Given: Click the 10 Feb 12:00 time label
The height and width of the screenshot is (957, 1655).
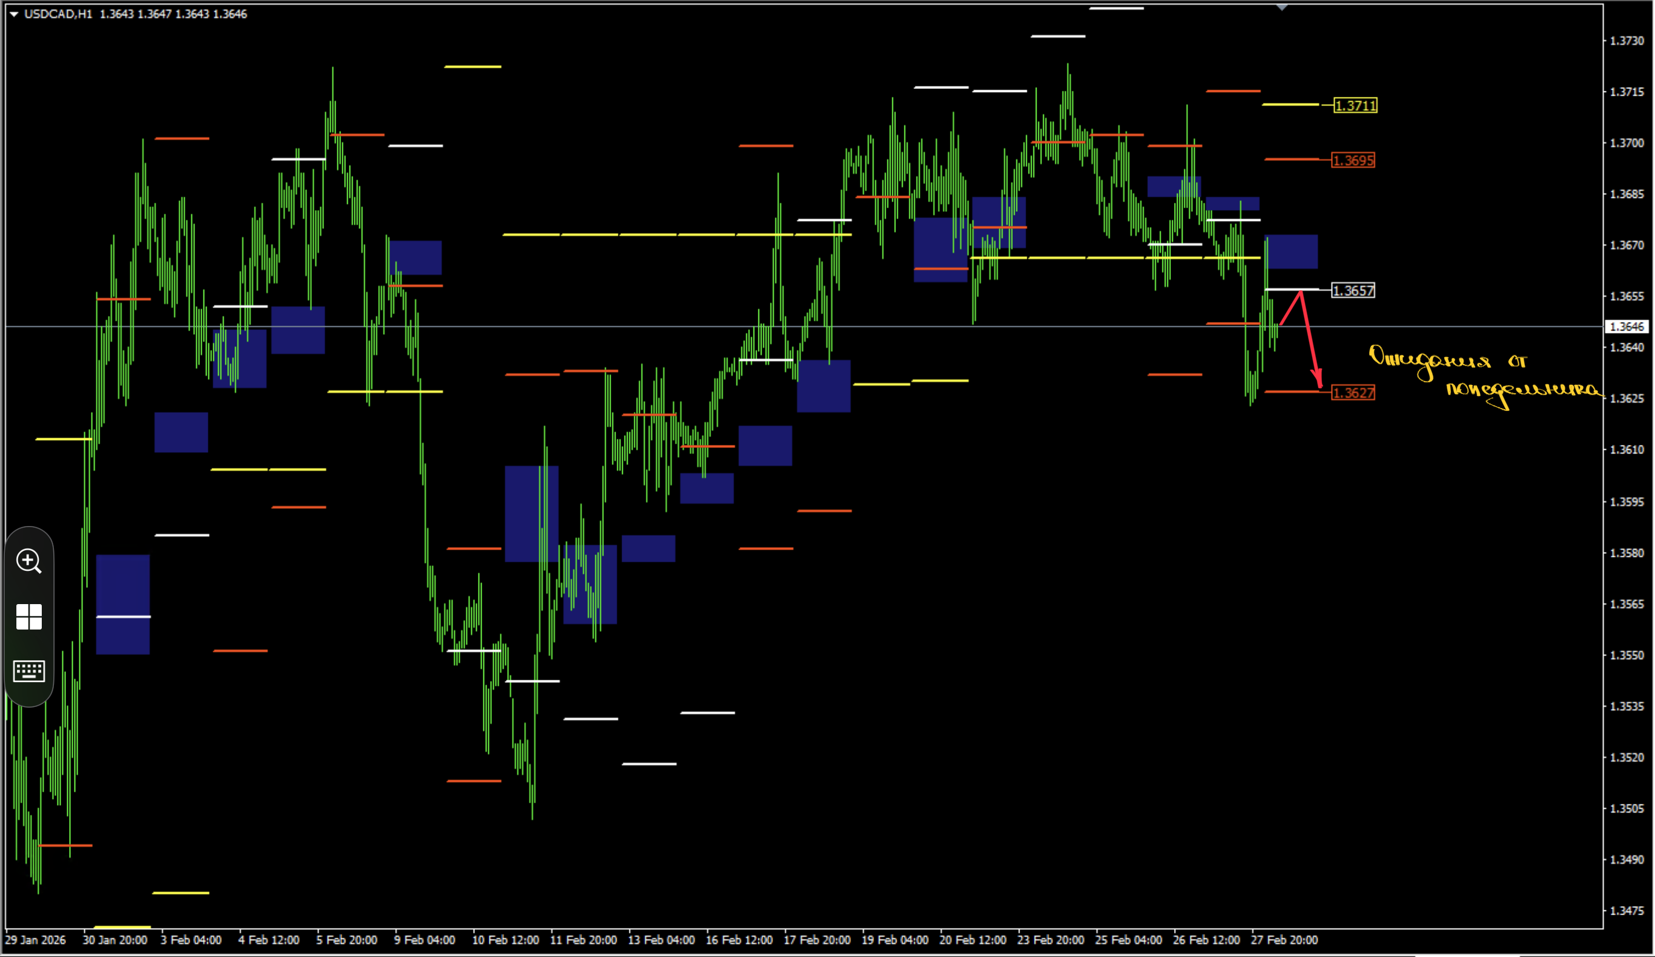Looking at the screenshot, I should point(506,940).
